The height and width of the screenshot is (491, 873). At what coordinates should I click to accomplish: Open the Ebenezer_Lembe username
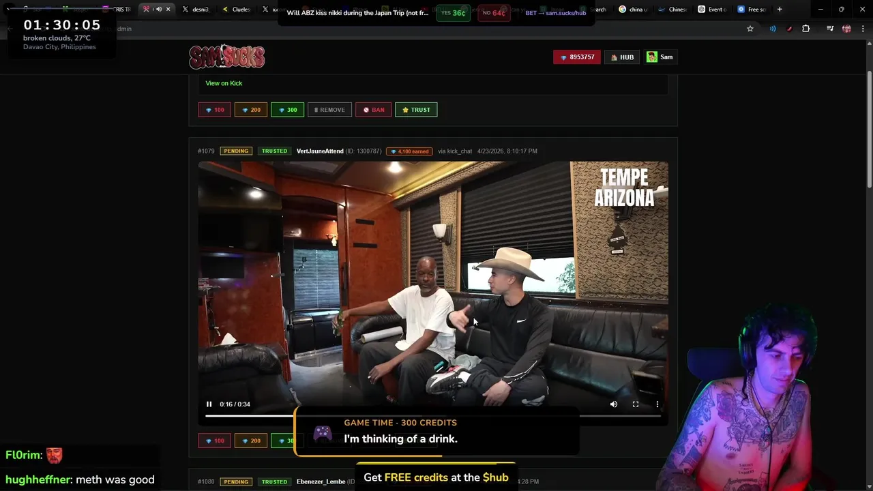(321, 481)
